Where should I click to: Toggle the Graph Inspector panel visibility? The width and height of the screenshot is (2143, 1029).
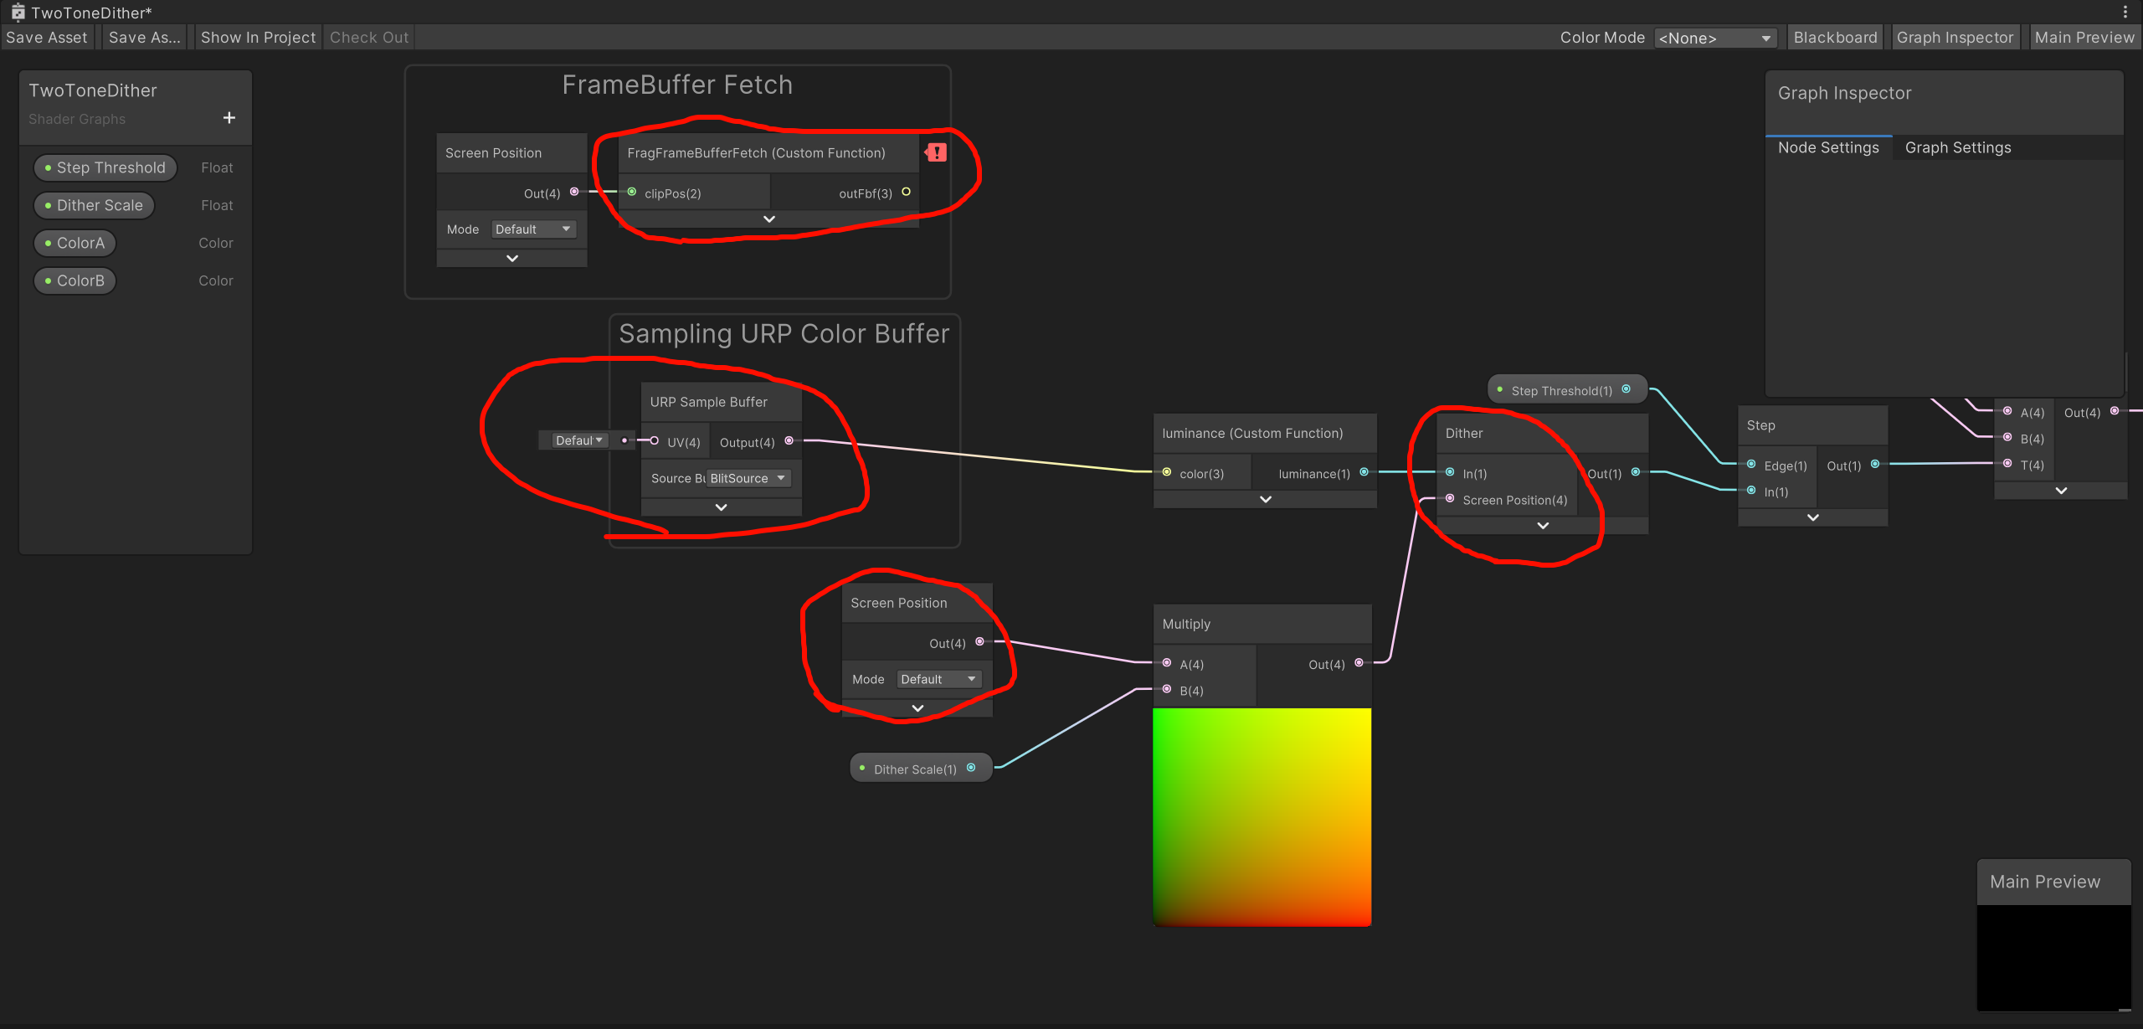click(x=1955, y=38)
